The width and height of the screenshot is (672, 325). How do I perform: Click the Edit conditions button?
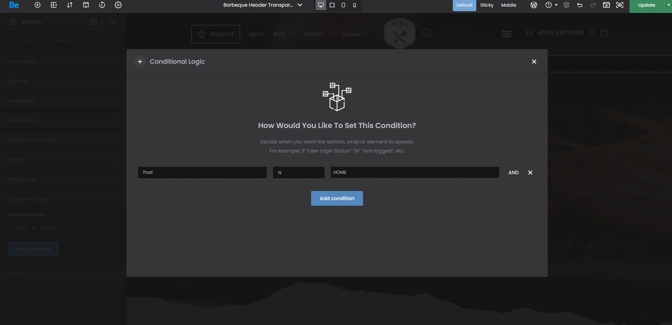click(x=33, y=249)
